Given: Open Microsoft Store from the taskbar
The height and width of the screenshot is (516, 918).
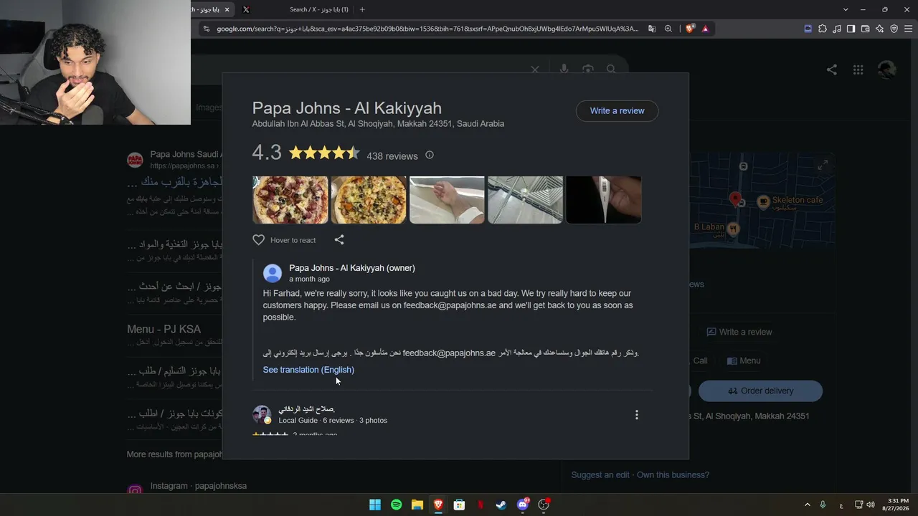Looking at the screenshot, I should pyautogui.click(x=459, y=505).
